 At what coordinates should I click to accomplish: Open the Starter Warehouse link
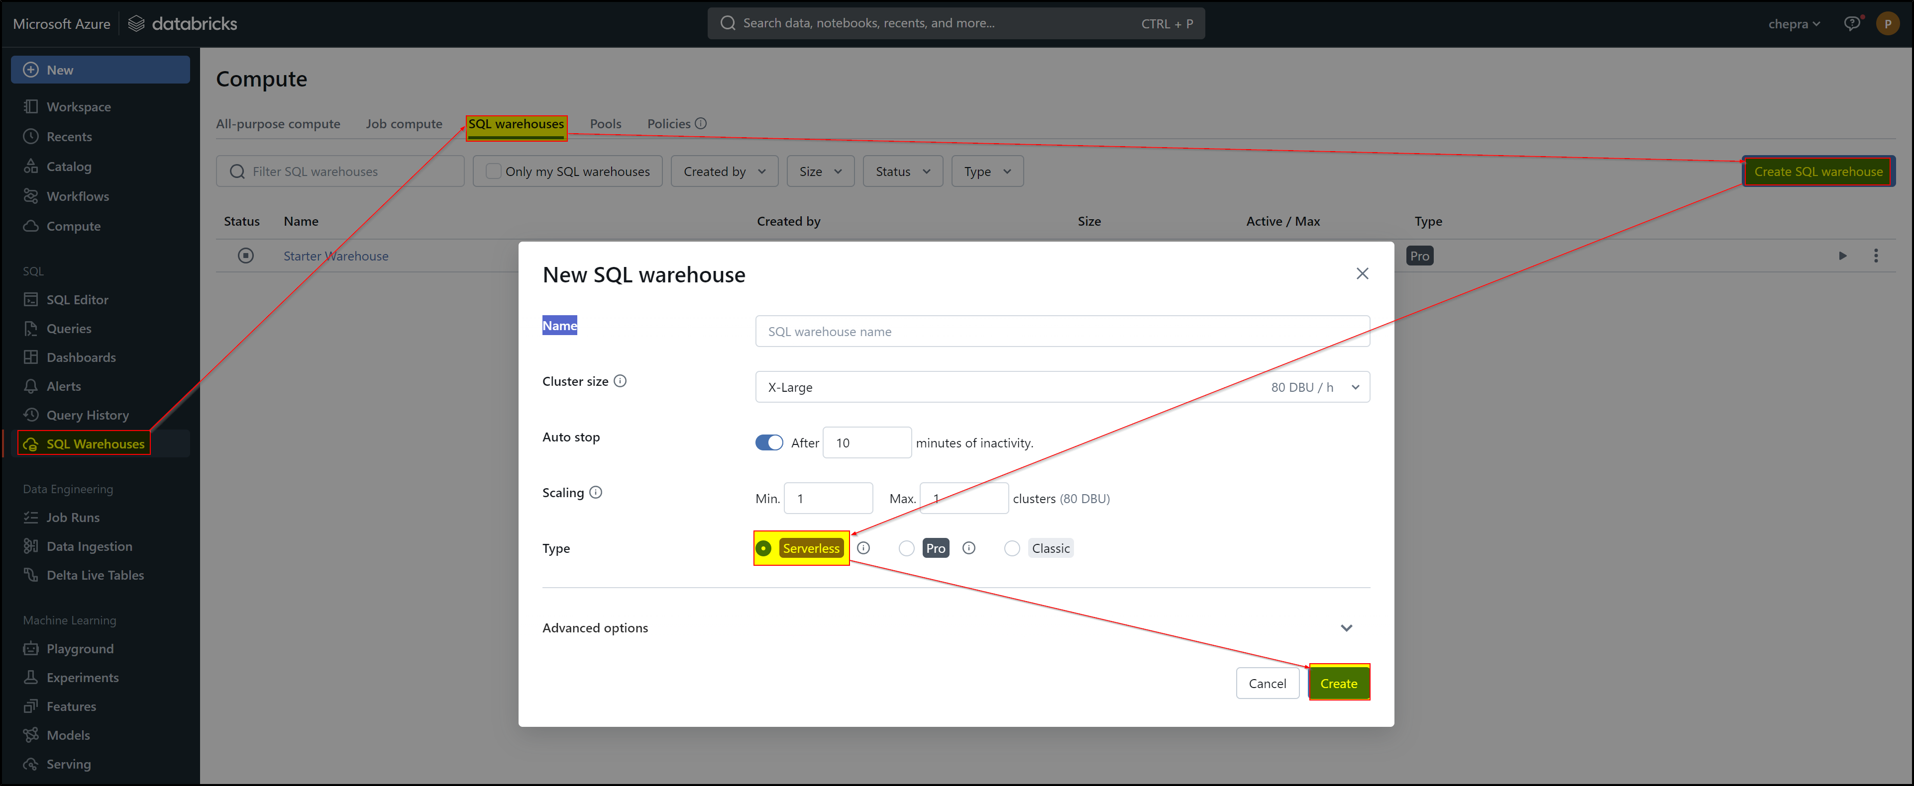(x=336, y=256)
